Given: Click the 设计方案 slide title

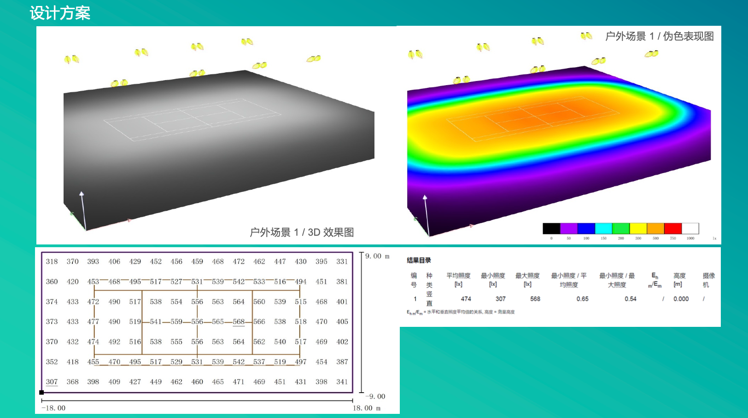Looking at the screenshot, I should coord(60,13).
